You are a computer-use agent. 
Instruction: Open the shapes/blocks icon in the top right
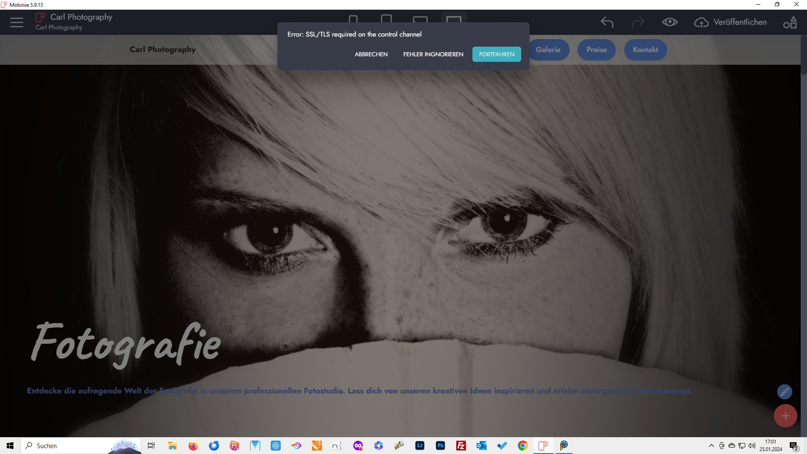[x=790, y=22]
